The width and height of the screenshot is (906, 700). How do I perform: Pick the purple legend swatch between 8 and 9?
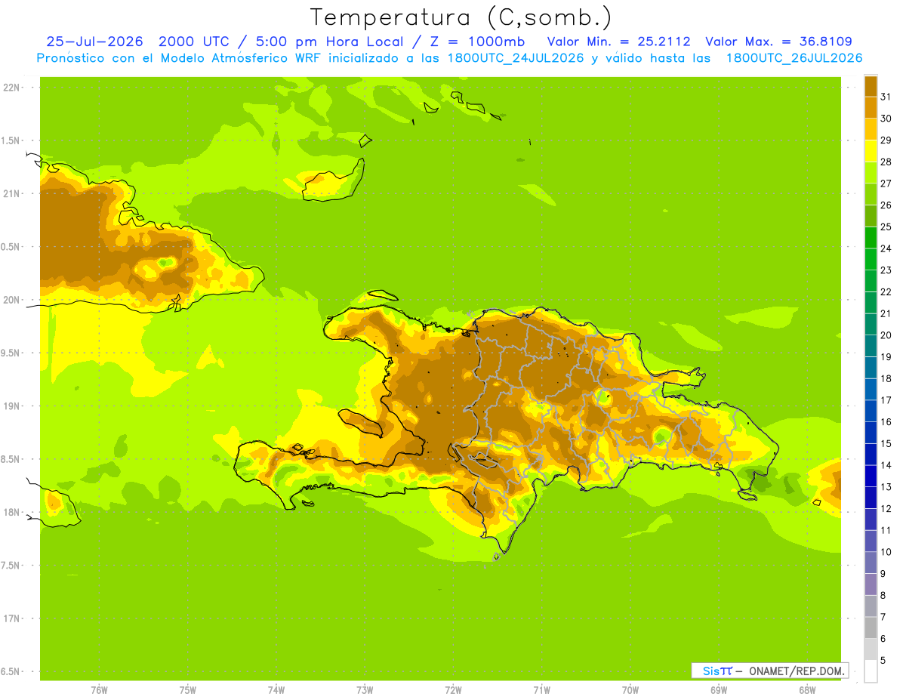pyautogui.click(x=871, y=584)
